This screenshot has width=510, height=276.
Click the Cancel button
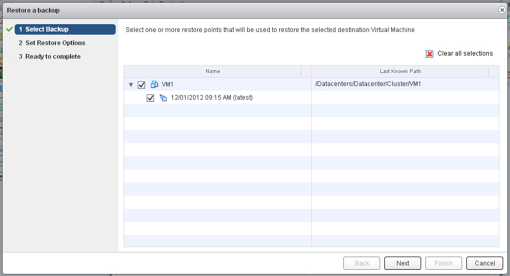(485, 263)
